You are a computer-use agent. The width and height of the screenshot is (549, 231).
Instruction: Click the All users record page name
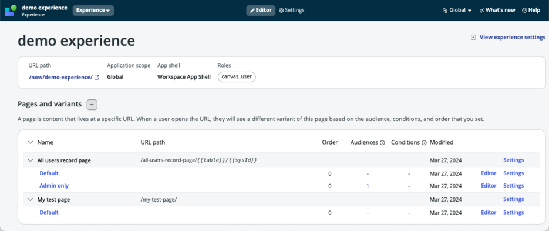[64, 160]
